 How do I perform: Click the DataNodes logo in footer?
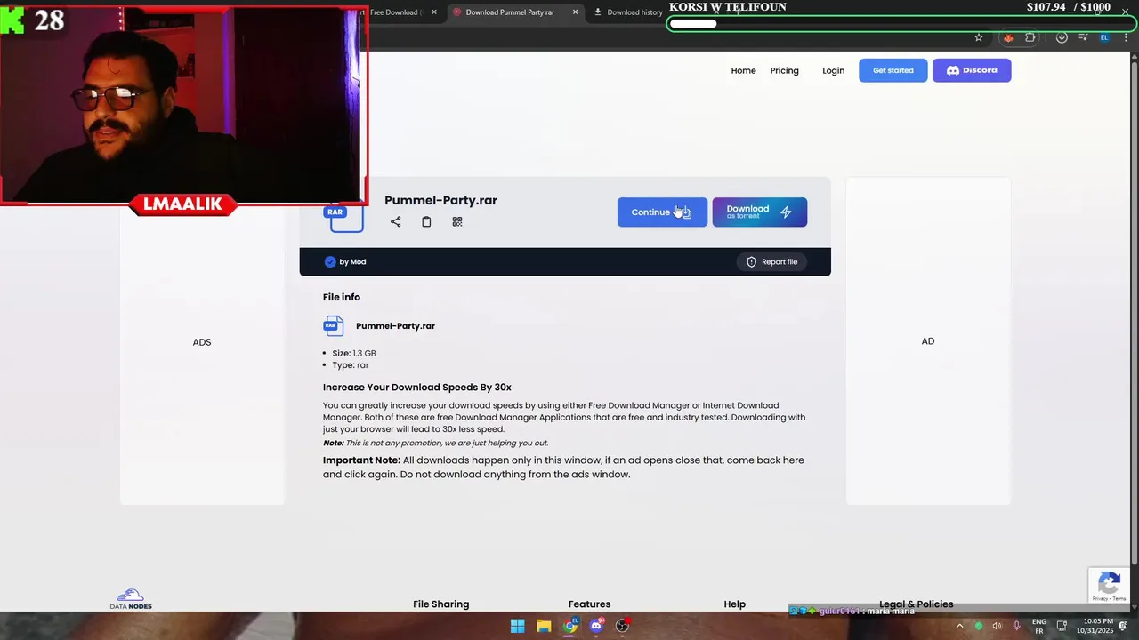pyautogui.click(x=131, y=599)
